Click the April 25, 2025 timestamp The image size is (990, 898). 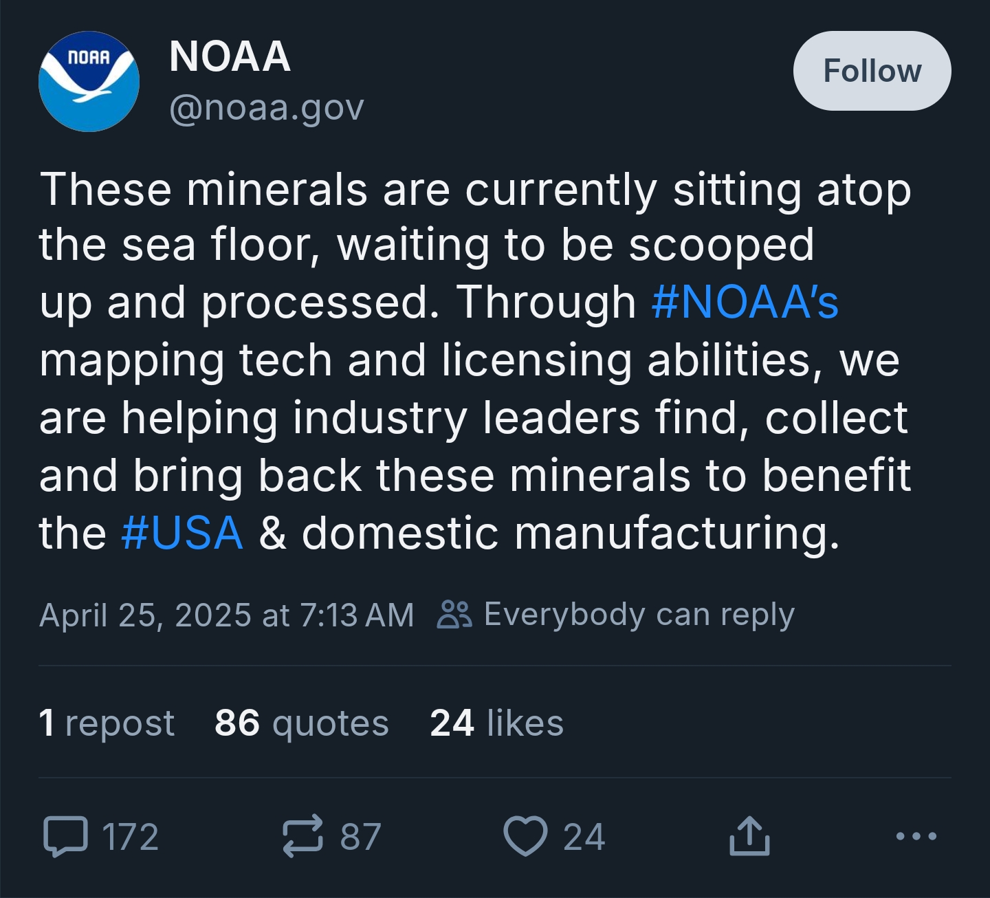pyautogui.click(x=227, y=615)
